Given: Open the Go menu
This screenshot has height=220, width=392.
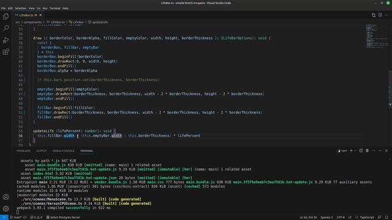Looking at the screenshot, I should [39, 8].
